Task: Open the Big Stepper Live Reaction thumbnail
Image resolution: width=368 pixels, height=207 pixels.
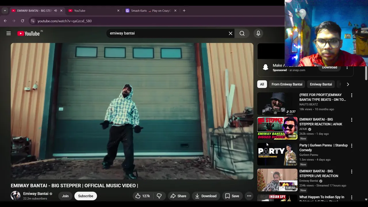Action: click(x=277, y=180)
